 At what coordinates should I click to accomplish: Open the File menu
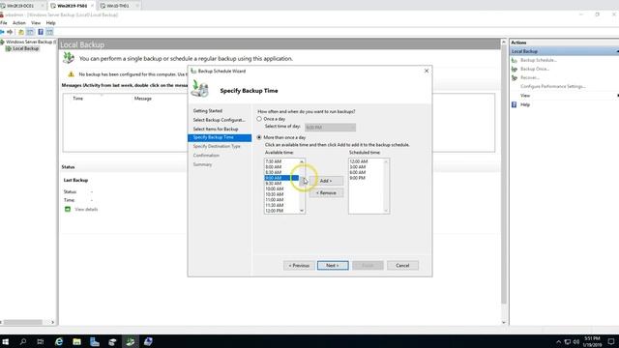[x=4, y=23]
